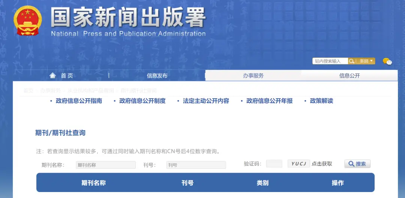Click the 刊号 column header
The height and width of the screenshot is (198, 405).
point(187,183)
